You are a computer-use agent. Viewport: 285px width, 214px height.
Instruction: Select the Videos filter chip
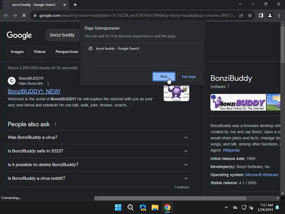point(40,52)
